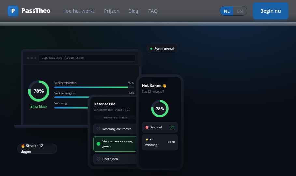Click the Verkeersborden progress bar
The image size is (296, 176).
point(94,87)
